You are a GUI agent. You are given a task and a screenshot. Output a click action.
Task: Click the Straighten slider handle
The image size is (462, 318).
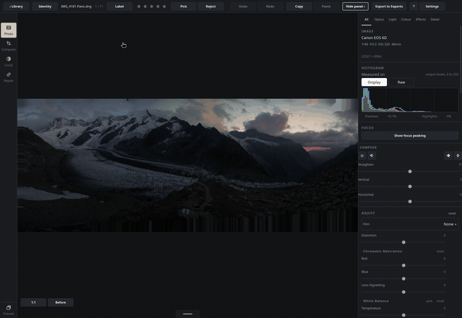point(410,171)
